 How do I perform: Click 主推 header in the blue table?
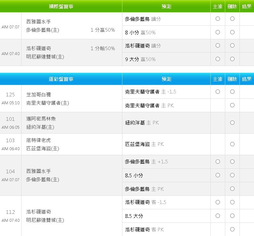(x=218, y=79)
